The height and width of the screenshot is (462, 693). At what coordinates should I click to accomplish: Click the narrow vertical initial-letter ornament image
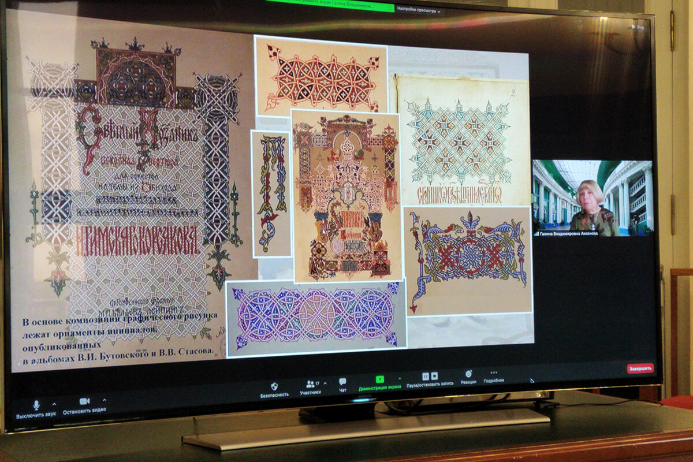(271, 193)
